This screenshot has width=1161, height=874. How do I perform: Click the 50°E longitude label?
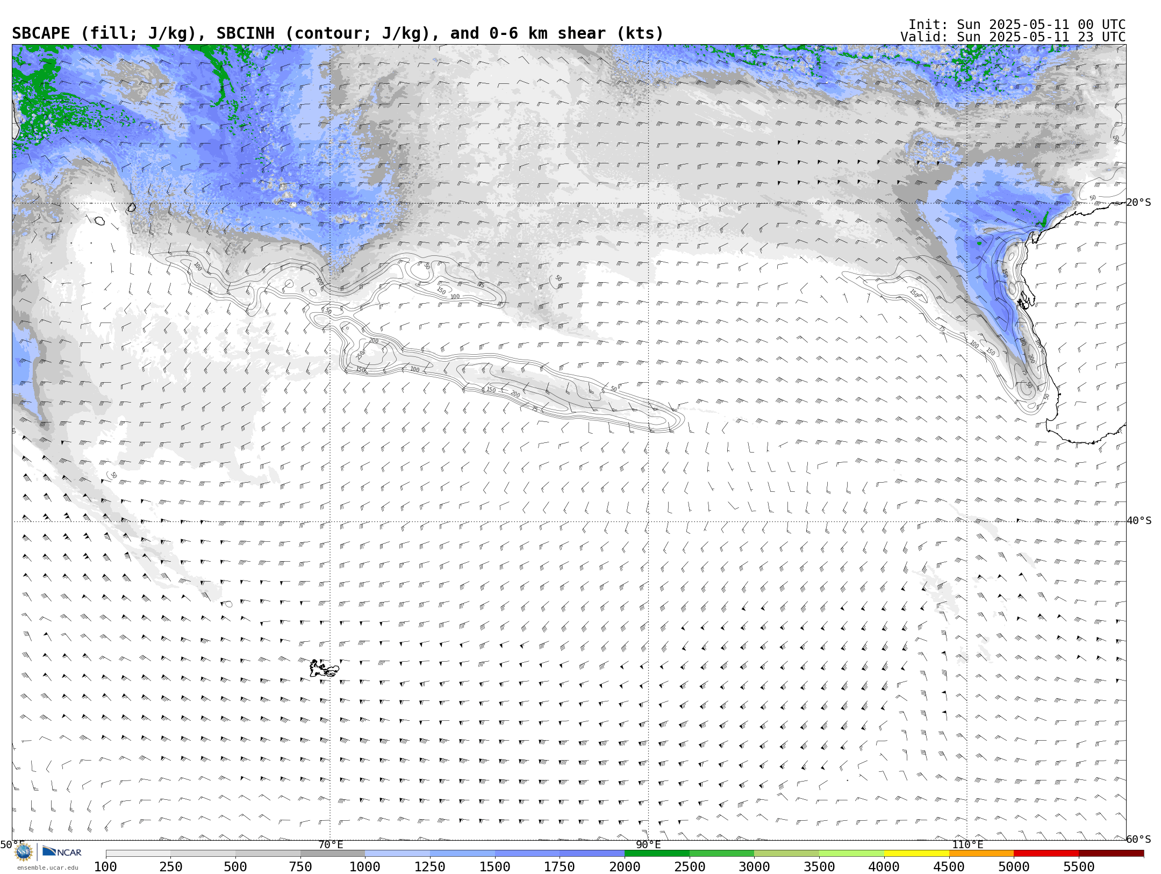12,844
